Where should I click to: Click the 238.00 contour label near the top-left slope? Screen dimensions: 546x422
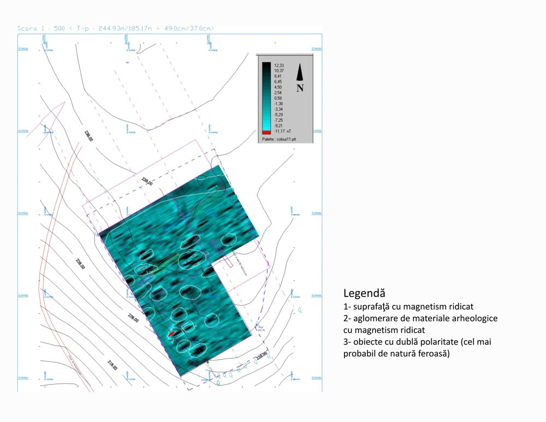(x=88, y=136)
